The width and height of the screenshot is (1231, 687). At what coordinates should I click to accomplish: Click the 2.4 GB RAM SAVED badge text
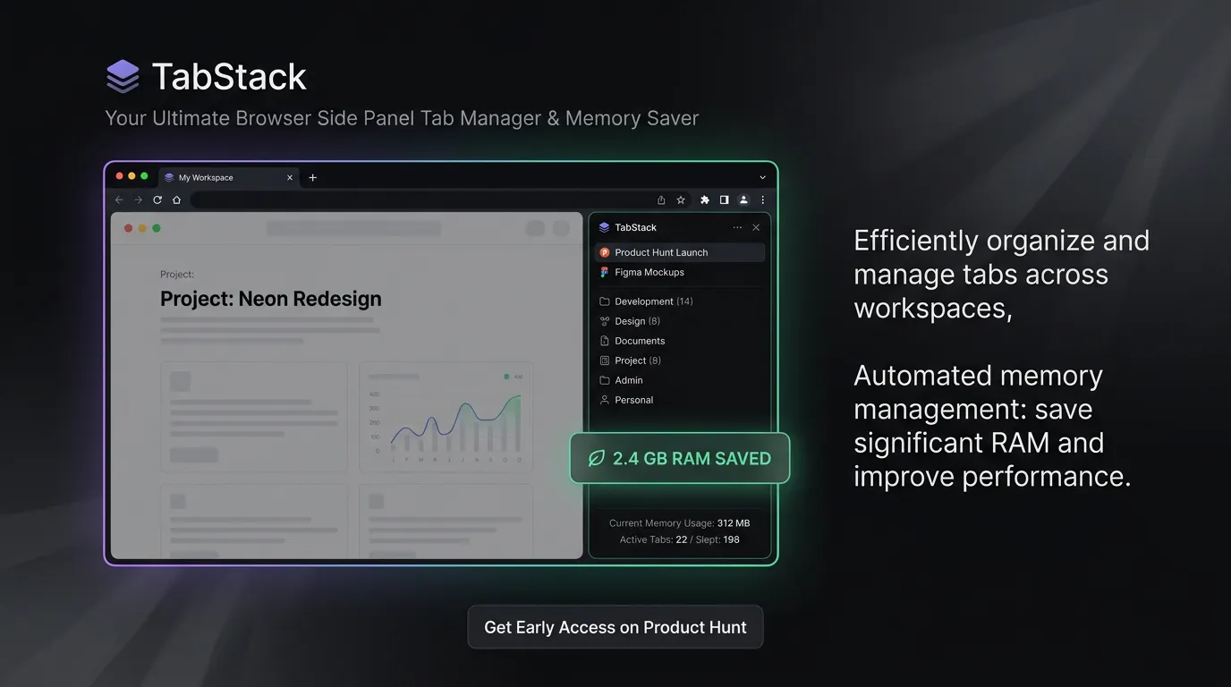tap(692, 459)
